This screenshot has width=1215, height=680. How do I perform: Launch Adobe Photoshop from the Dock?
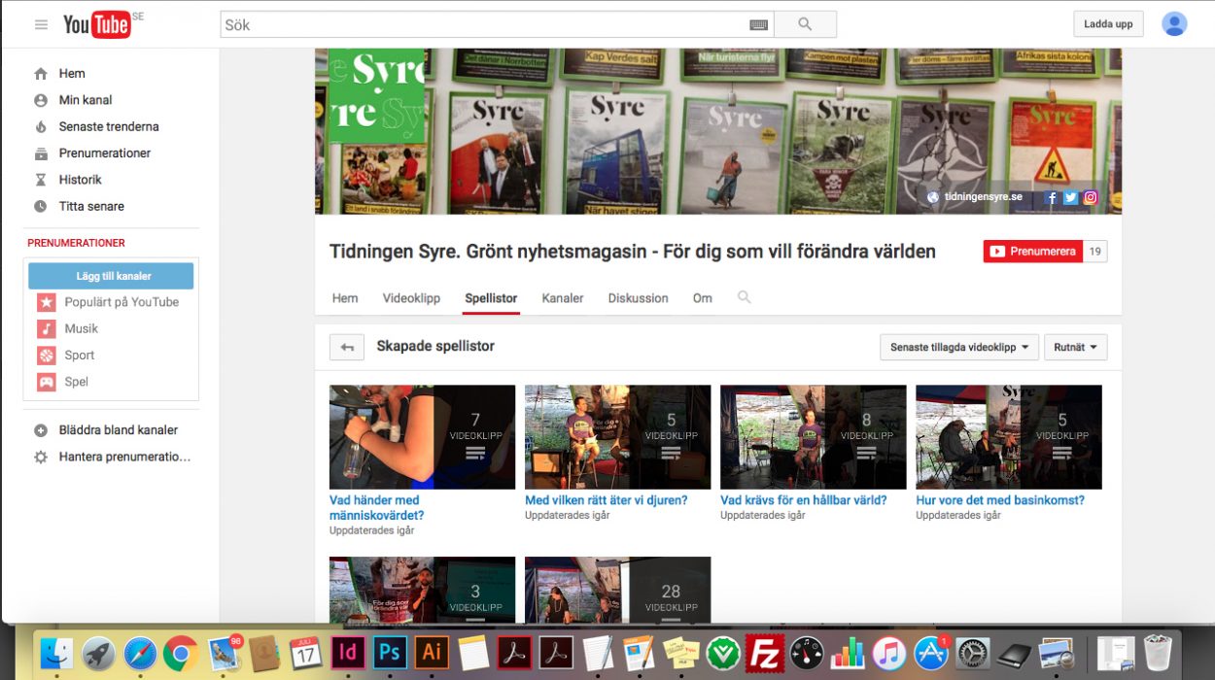coord(390,652)
